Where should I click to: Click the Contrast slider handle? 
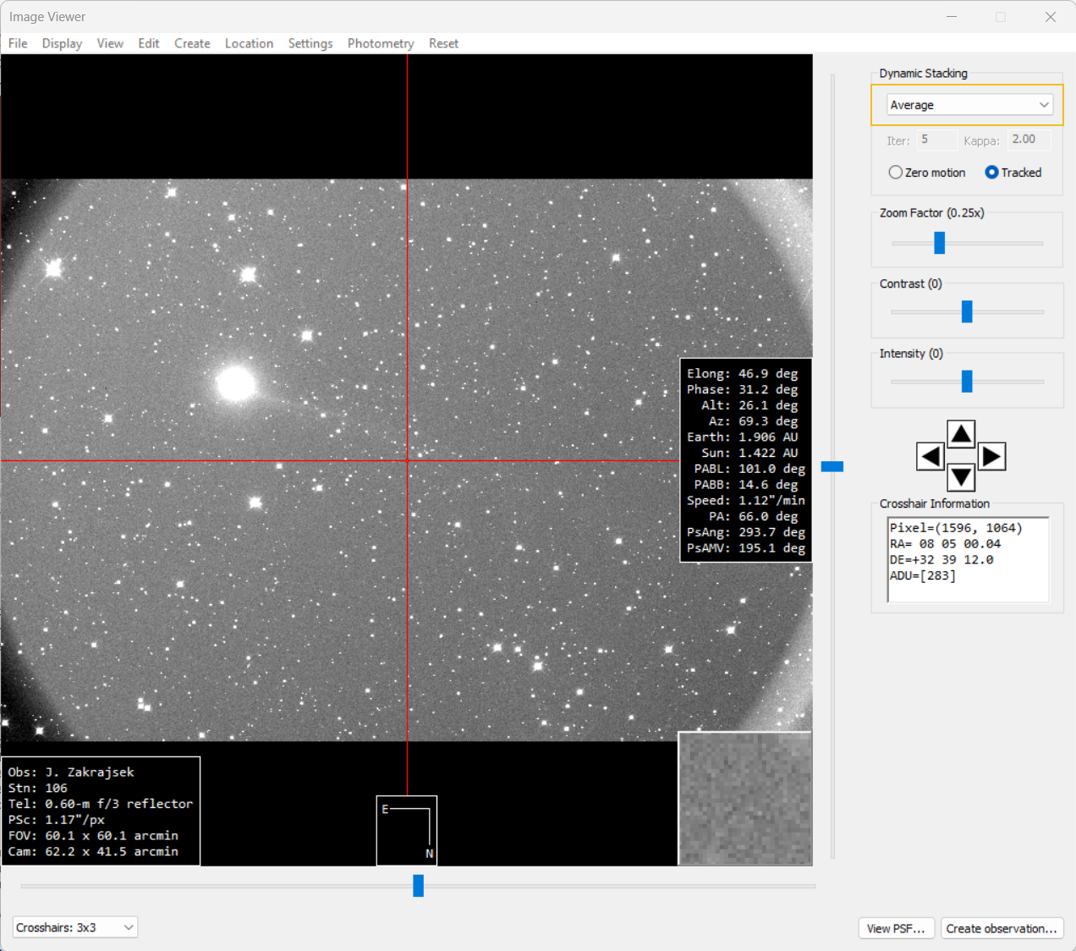(x=967, y=311)
